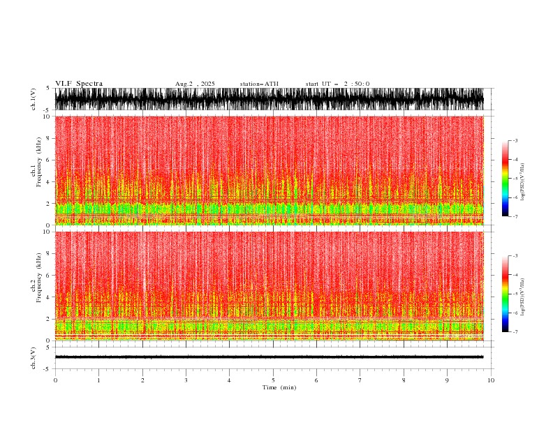Click time axis tick label "4"

(x=230, y=380)
